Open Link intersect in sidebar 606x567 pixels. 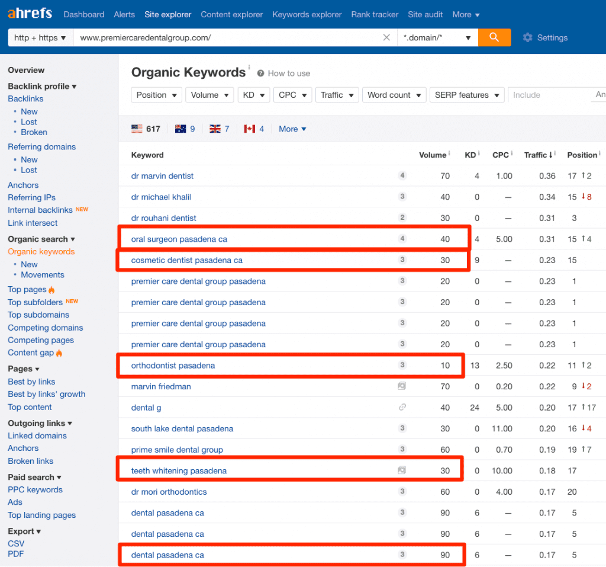[33, 223]
